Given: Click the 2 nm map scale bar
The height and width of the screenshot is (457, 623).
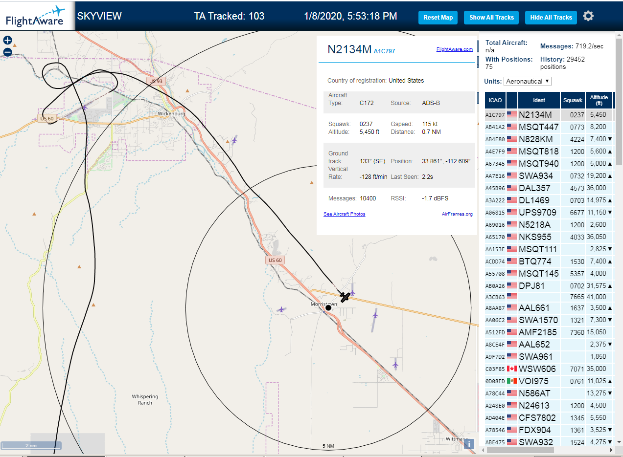Looking at the screenshot, I should click(31, 446).
